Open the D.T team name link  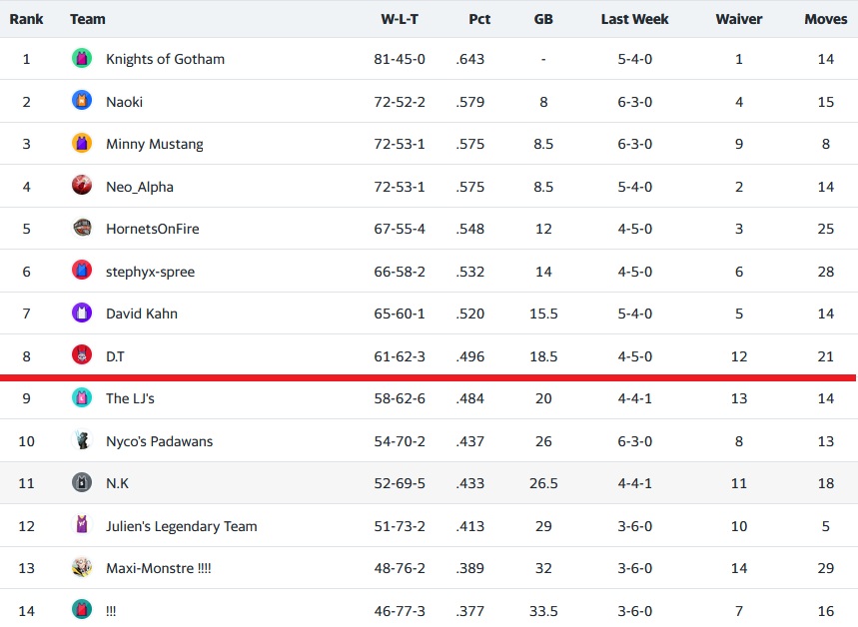115,356
